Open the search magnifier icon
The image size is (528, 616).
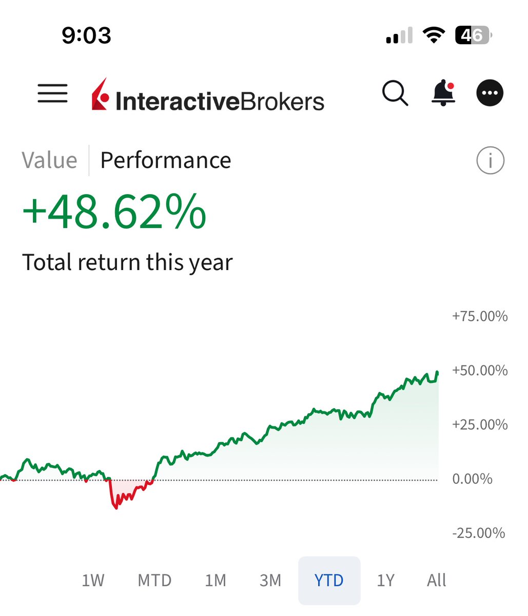click(395, 93)
